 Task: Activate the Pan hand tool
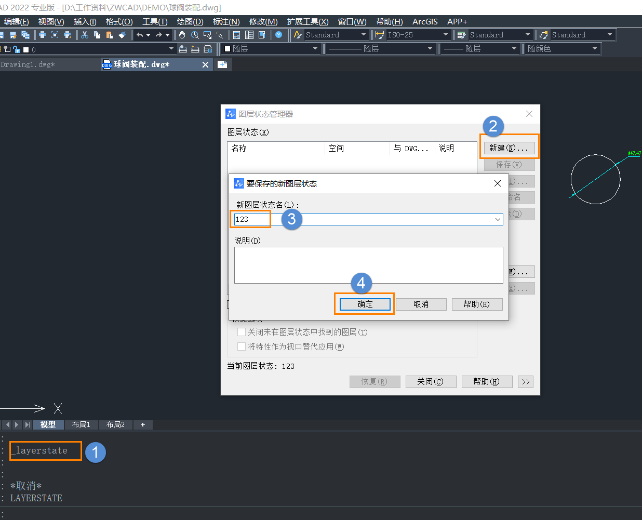tap(182, 35)
